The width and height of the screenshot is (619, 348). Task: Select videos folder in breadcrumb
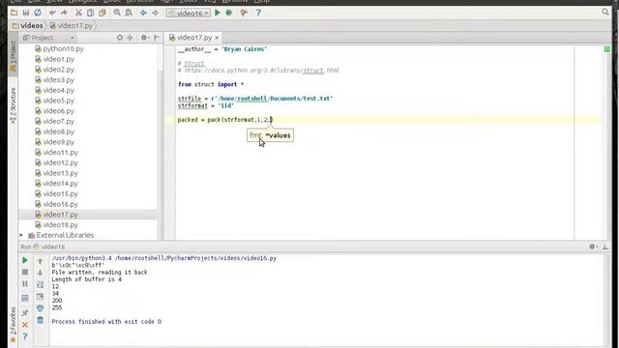tap(28, 26)
